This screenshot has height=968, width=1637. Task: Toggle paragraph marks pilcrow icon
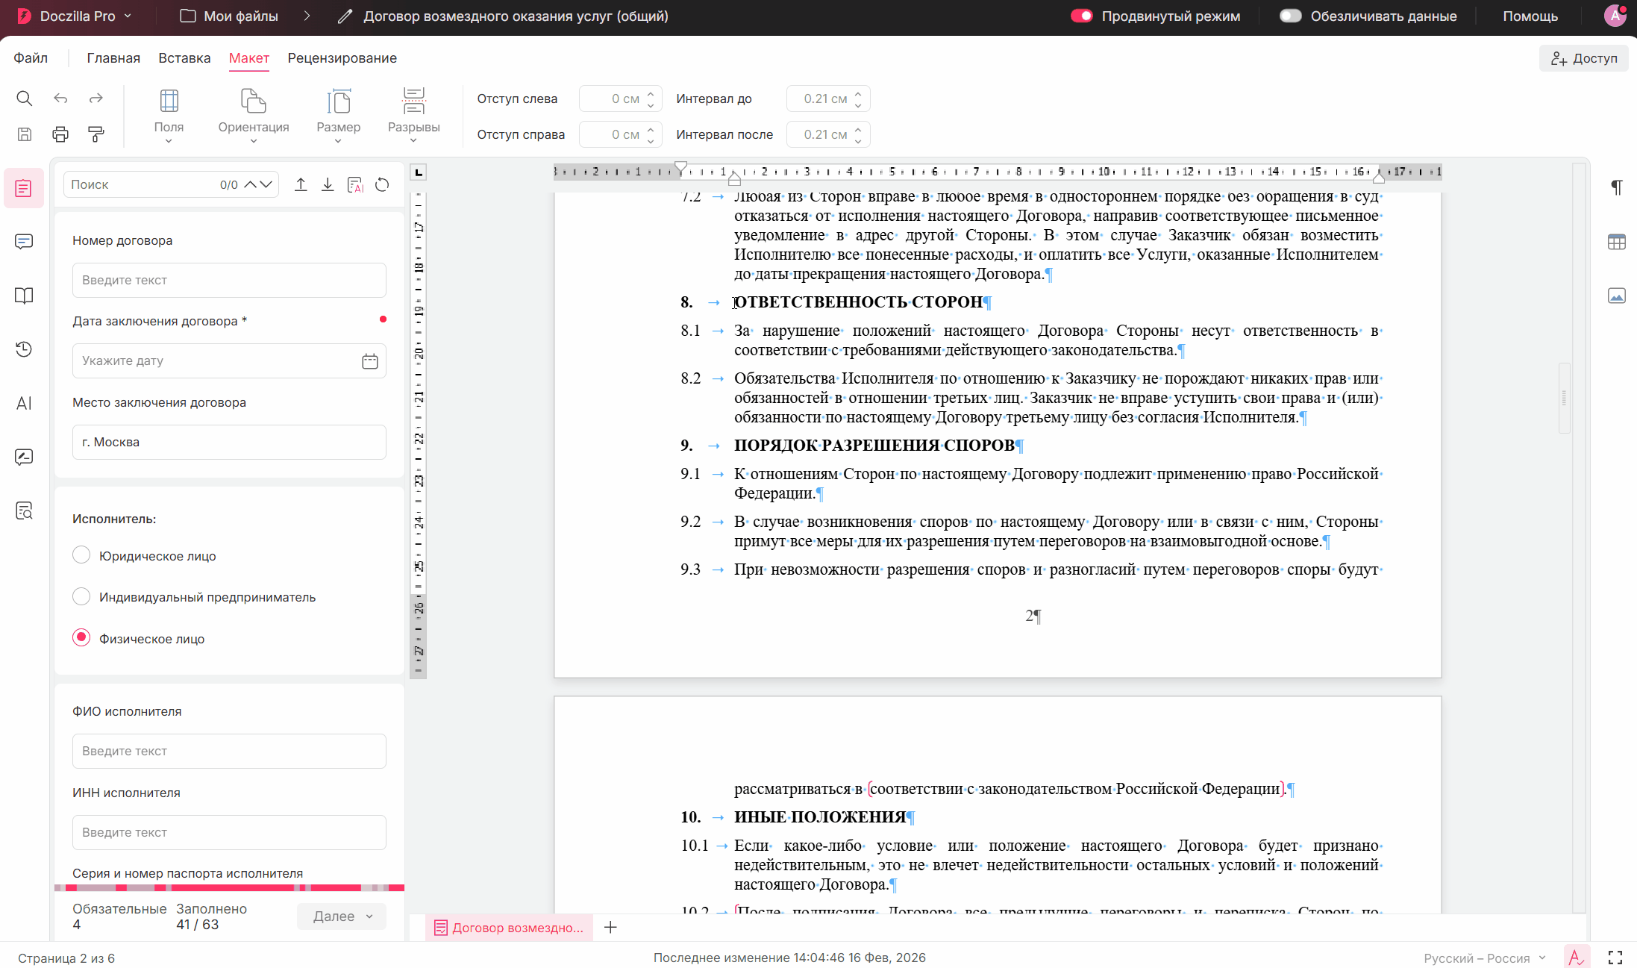pyautogui.click(x=1616, y=187)
